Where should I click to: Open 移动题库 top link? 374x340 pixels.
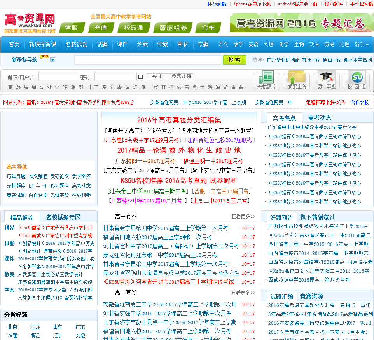[334, 4]
